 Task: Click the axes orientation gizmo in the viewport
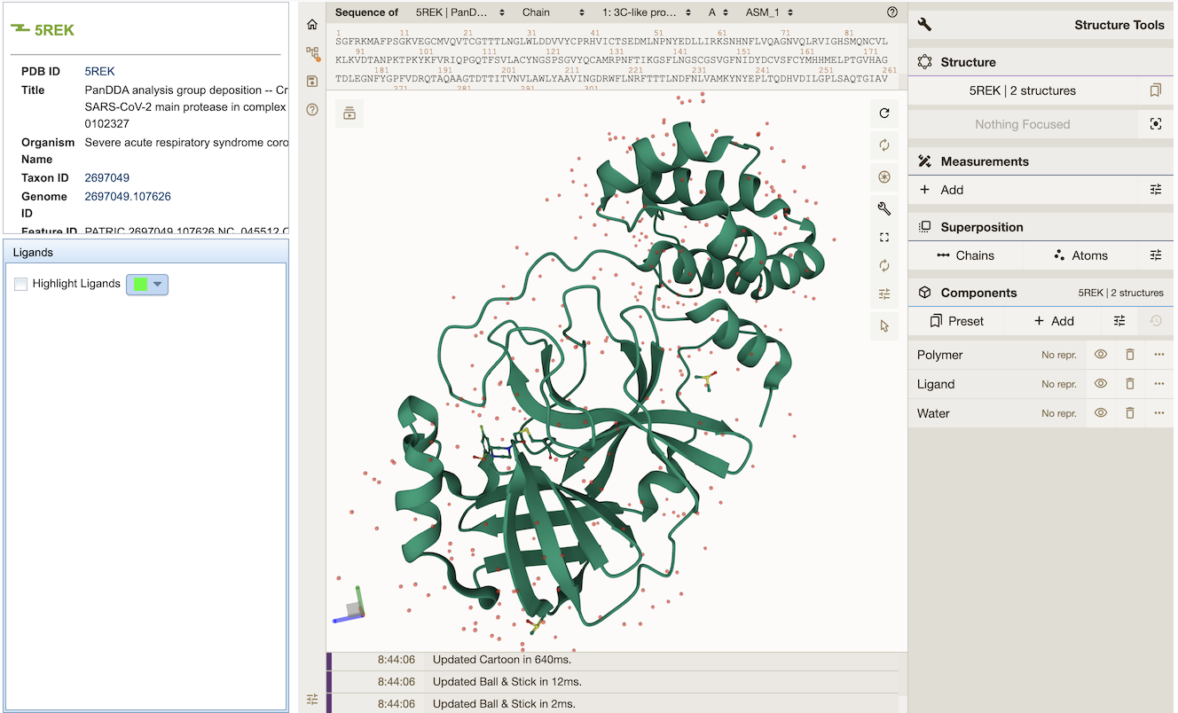[351, 607]
